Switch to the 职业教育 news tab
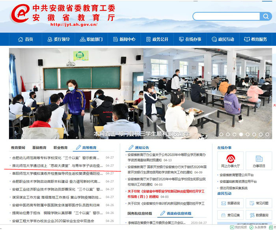Screen dimensions: 276x230 [60, 148]
